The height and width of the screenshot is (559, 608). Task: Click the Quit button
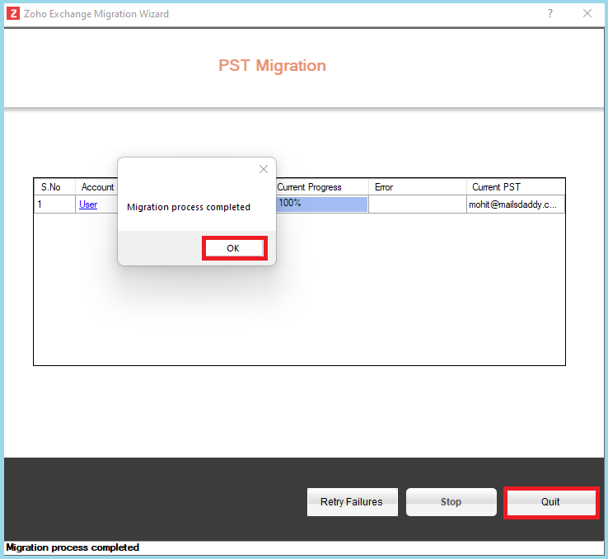click(x=550, y=502)
